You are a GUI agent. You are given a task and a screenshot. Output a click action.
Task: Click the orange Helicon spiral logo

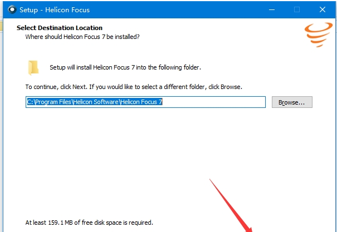(319, 34)
